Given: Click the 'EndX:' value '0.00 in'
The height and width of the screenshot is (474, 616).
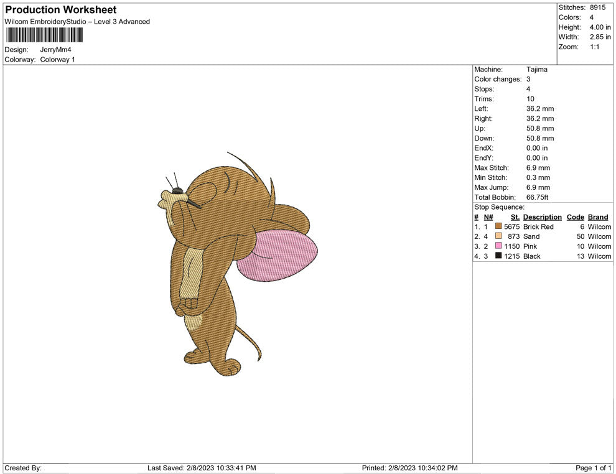Looking at the screenshot, I should (x=537, y=148).
